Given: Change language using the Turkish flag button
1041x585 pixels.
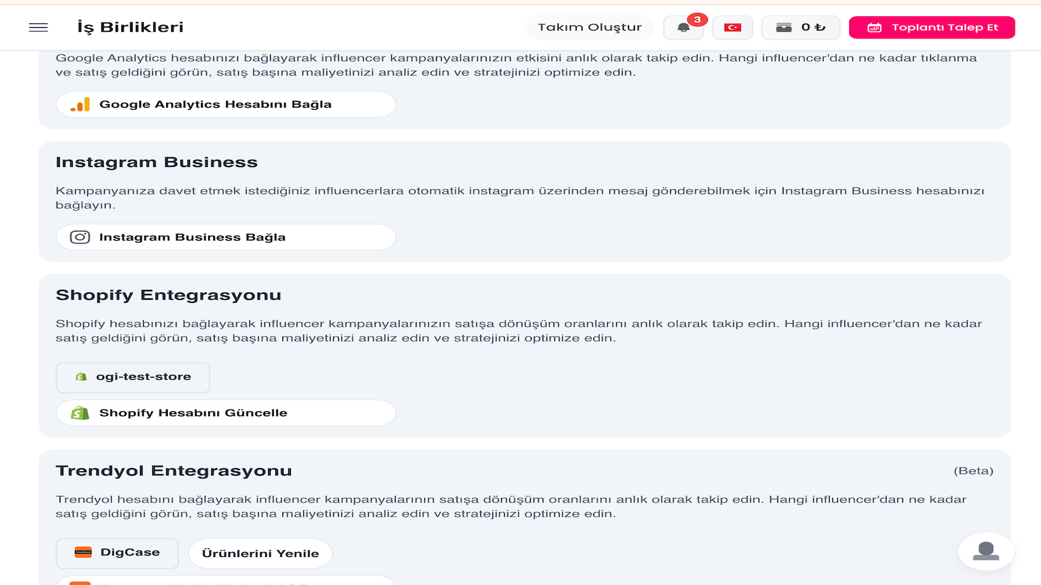Looking at the screenshot, I should click(733, 27).
